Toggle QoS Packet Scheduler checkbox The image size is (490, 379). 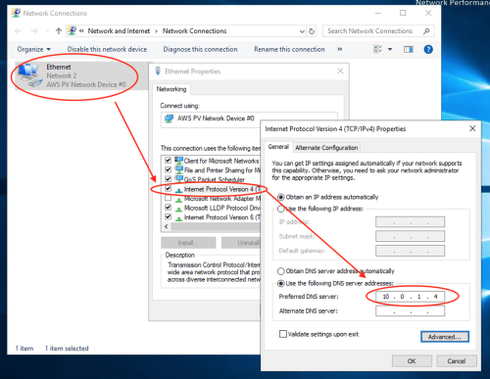tap(168, 179)
